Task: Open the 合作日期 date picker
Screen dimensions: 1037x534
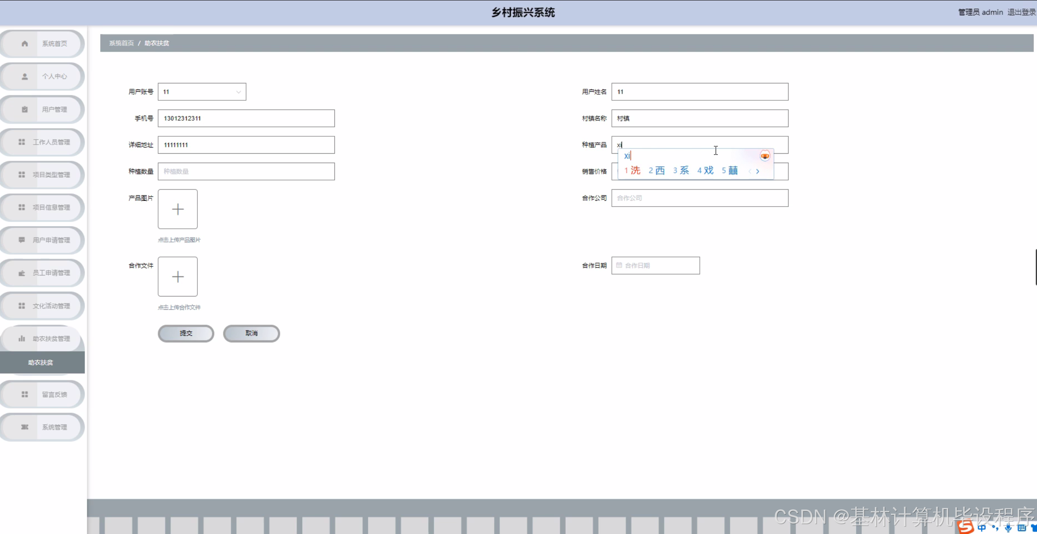Action: tap(655, 266)
